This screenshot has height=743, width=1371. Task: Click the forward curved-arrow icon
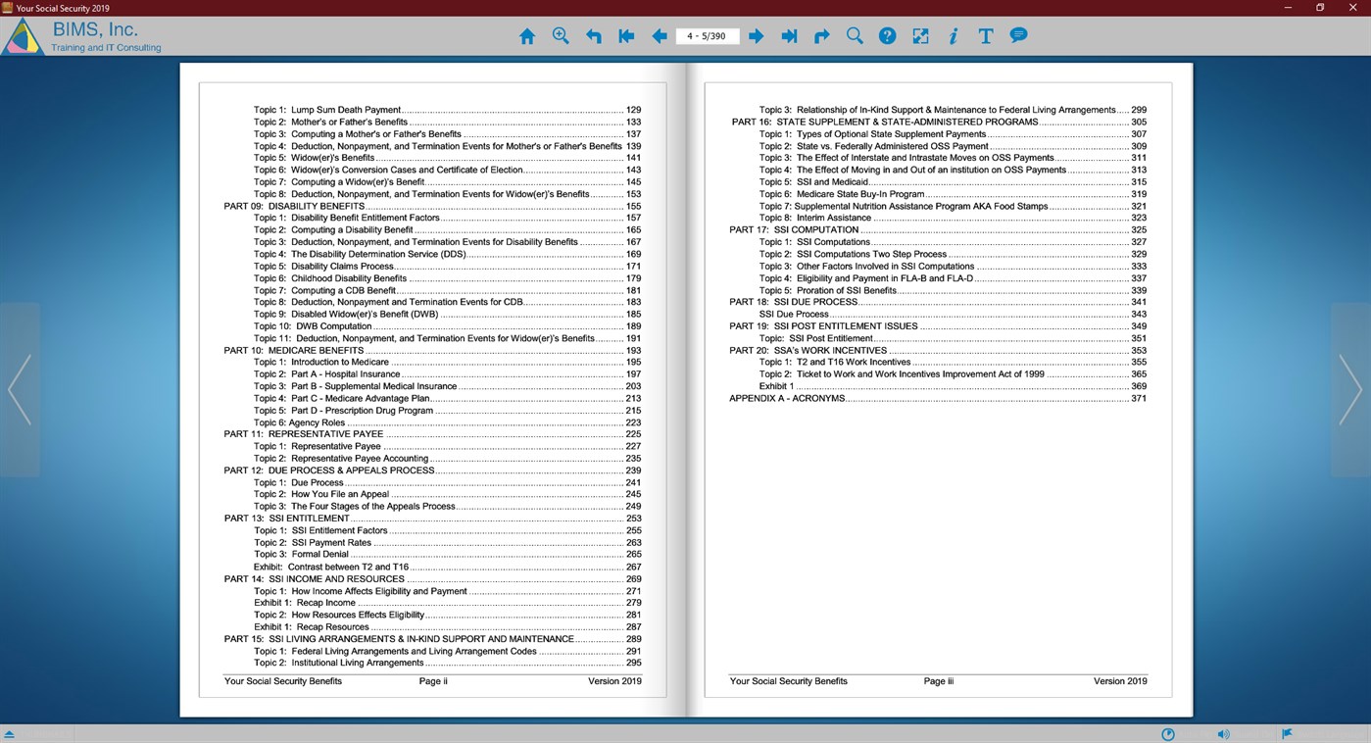click(822, 36)
